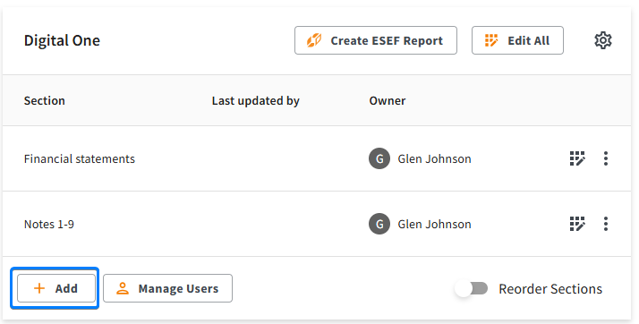Click the person icon on Manage Users
The image size is (639, 324).
click(x=123, y=288)
